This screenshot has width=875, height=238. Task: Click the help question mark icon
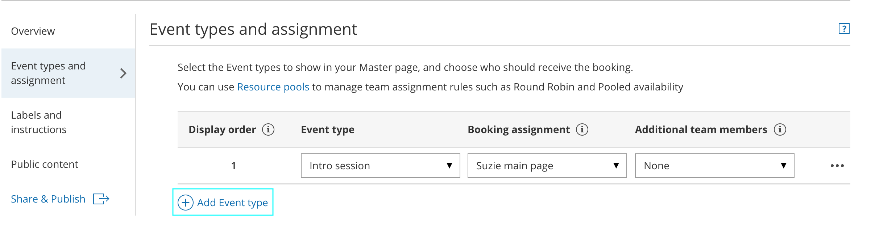point(844,29)
